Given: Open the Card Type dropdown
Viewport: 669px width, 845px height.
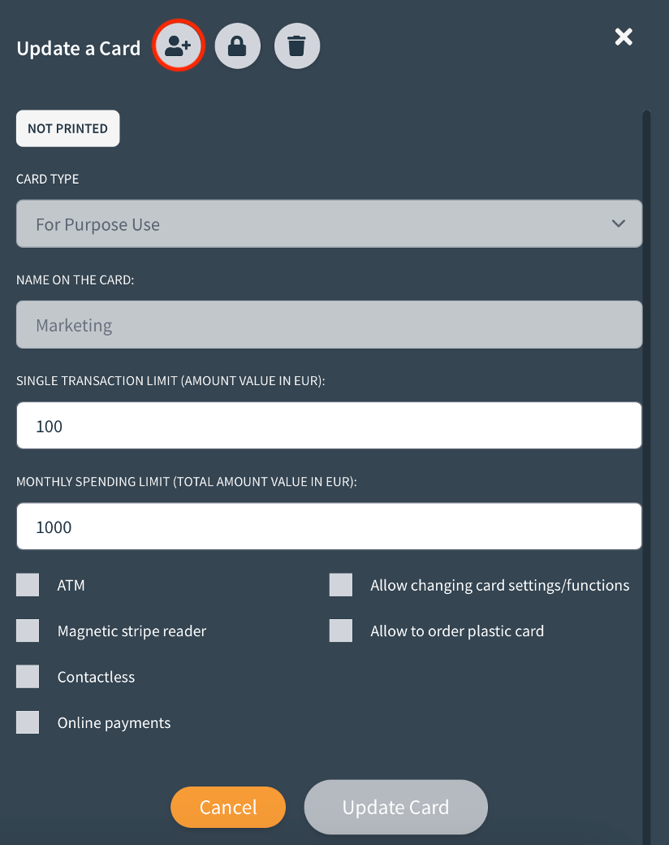Looking at the screenshot, I should point(329,223).
